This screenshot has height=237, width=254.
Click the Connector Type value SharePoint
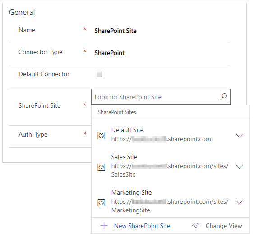(x=110, y=53)
